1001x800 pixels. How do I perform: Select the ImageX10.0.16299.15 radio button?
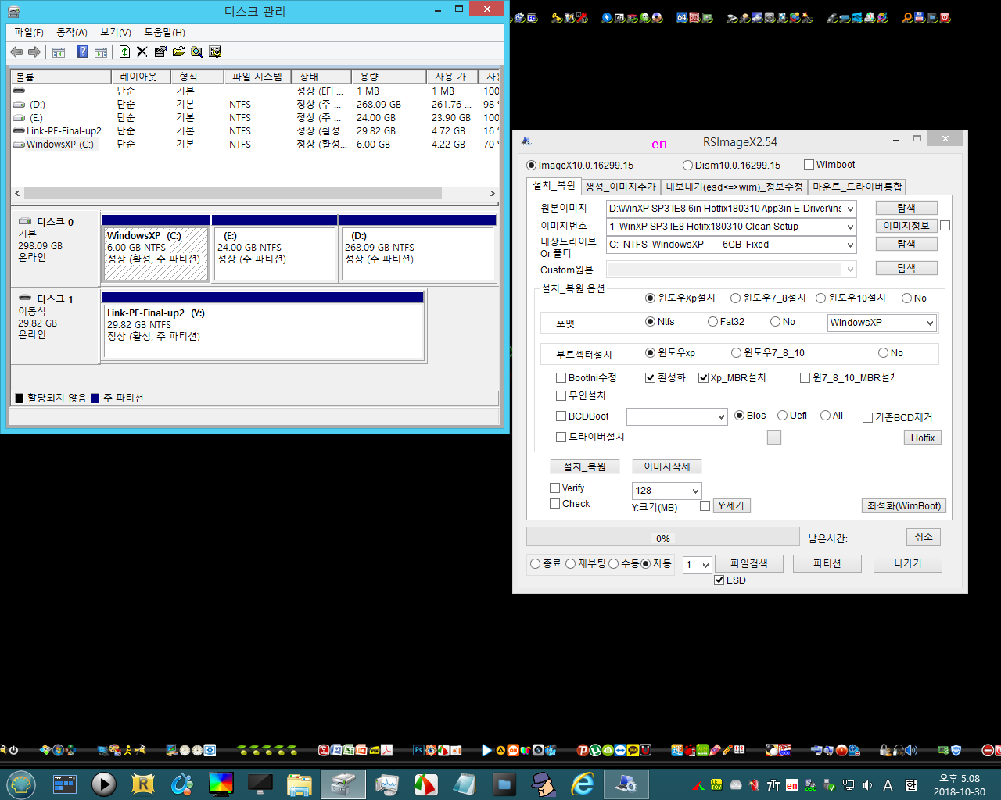tap(532, 165)
